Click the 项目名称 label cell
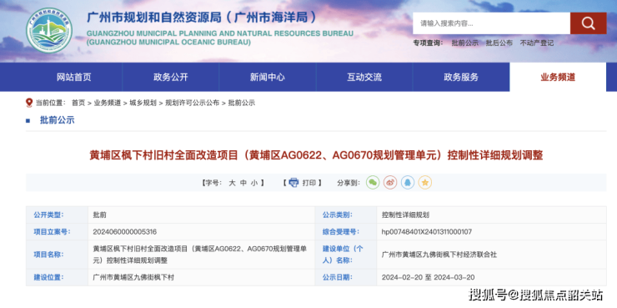Image resolution: width=617 pixels, height=308 pixels. point(57,255)
